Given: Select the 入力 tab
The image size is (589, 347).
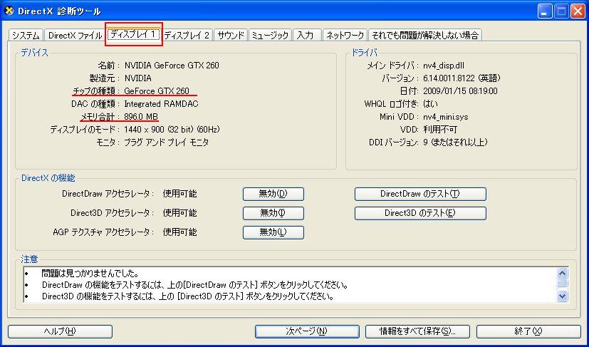Looking at the screenshot, I should [307, 36].
